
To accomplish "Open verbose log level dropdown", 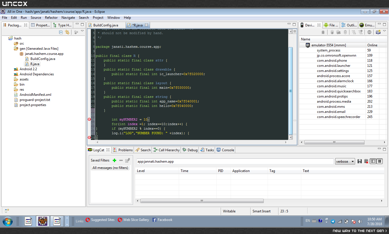I will [x=345, y=161].
